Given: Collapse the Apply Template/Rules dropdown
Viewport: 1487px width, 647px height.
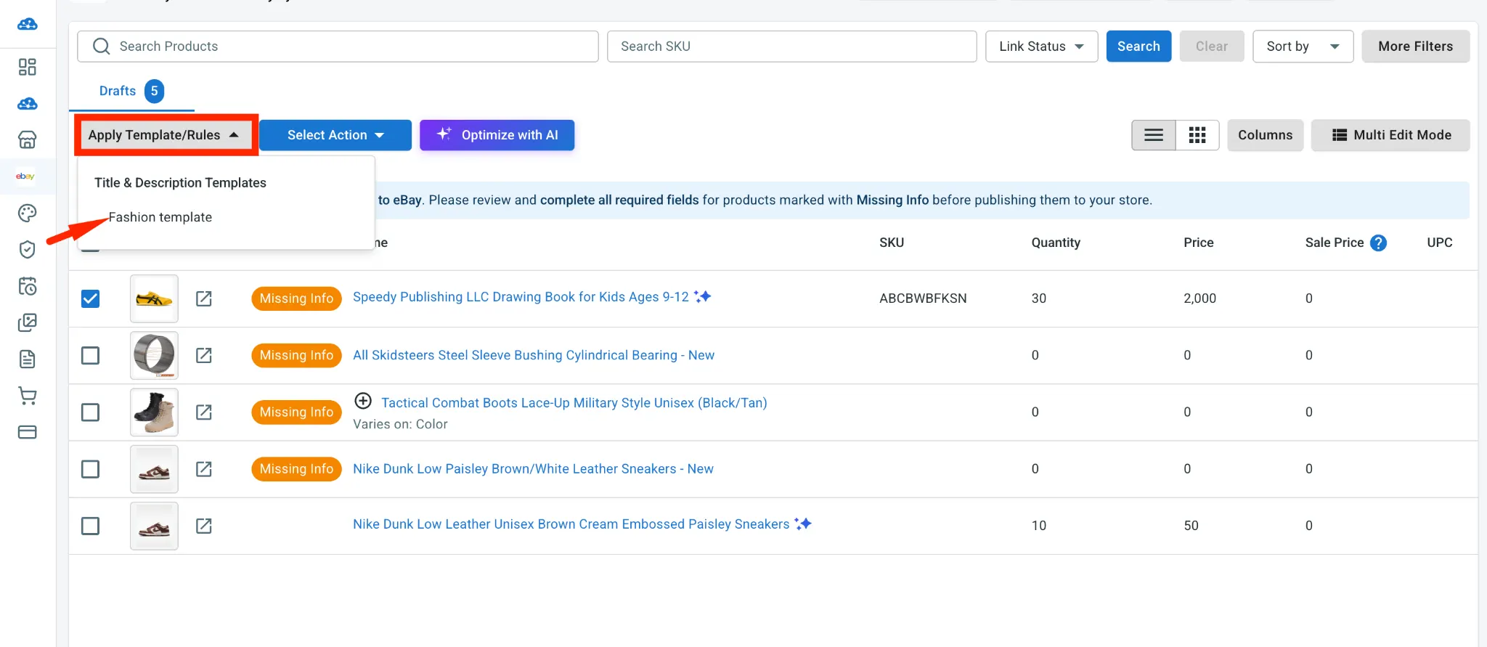Looking at the screenshot, I should point(166,135).
